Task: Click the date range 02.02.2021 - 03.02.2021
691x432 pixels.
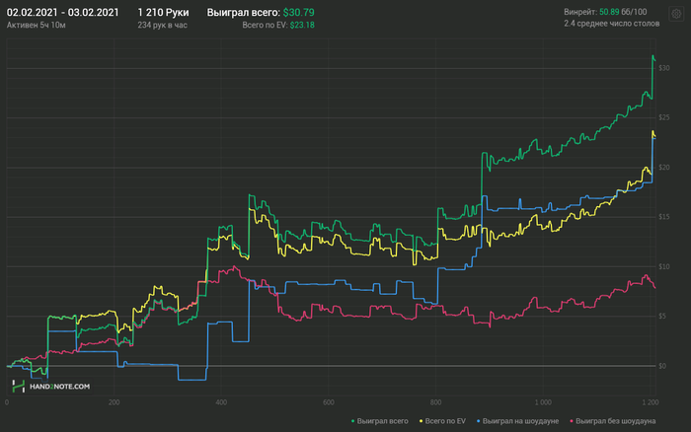Action: point(62,13)
